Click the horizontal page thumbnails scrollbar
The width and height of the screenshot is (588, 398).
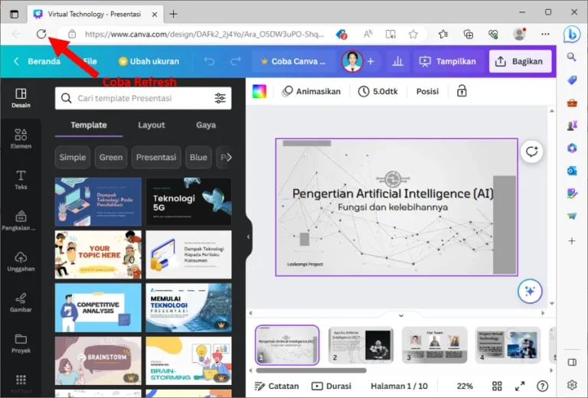click(x=311, y=370)
